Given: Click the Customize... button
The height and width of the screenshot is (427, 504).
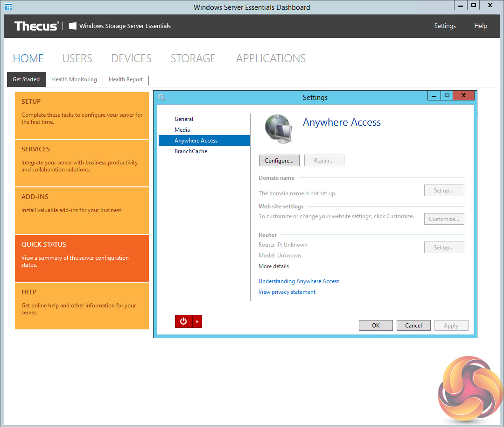Looking at the screenshot, I should point(444,219).
